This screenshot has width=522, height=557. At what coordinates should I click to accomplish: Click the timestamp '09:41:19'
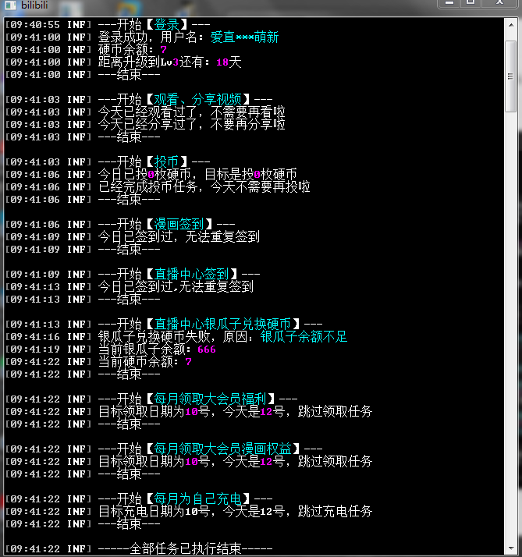[35, 349]
